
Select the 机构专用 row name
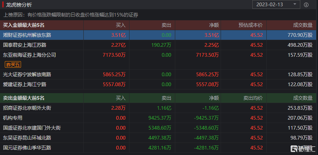(13, 118)
